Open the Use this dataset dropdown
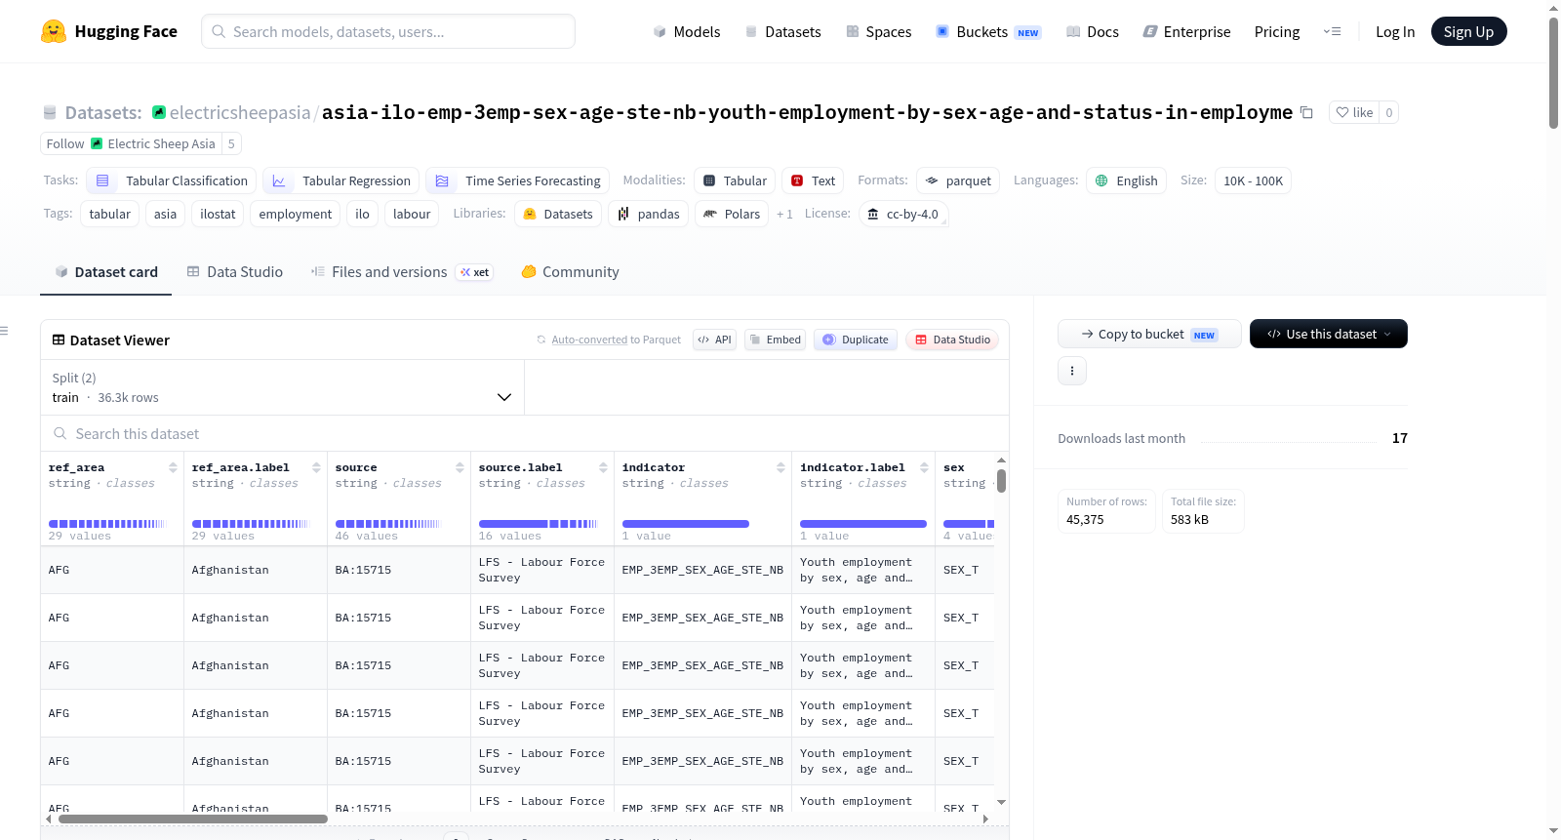 pyautogui.click(x=1329, y=334)
